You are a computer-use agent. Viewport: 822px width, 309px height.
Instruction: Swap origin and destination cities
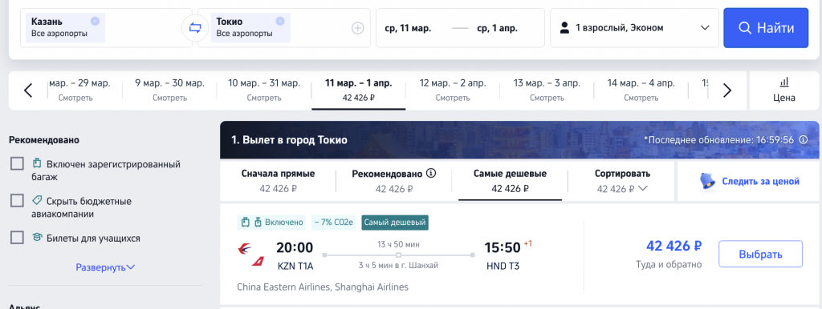[x=195, y=28]
